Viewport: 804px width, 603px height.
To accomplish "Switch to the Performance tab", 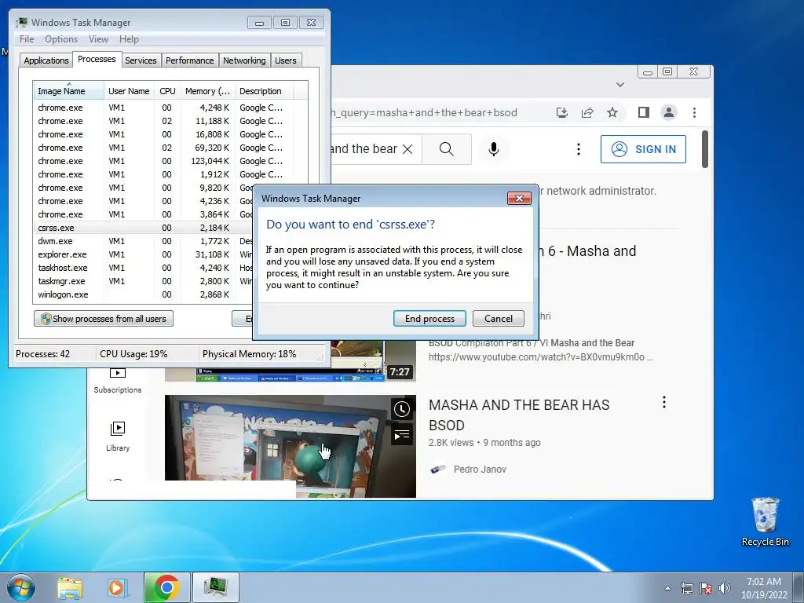I will (190, 60).
